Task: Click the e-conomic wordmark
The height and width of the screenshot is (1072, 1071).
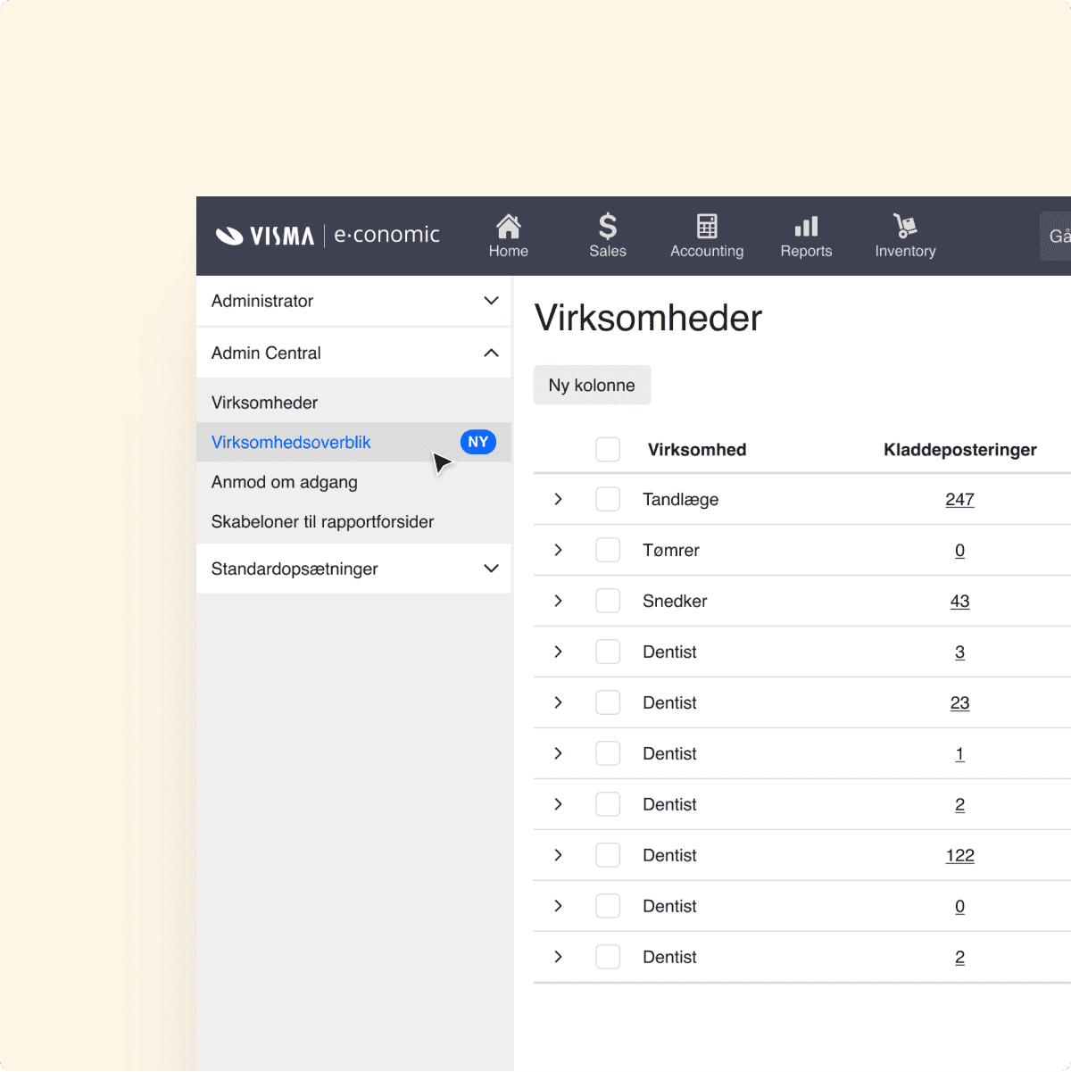Action: (386, 235)
